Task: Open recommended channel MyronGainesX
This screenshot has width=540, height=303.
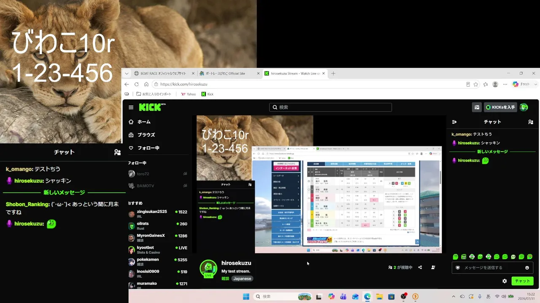Action: [158, 238]
